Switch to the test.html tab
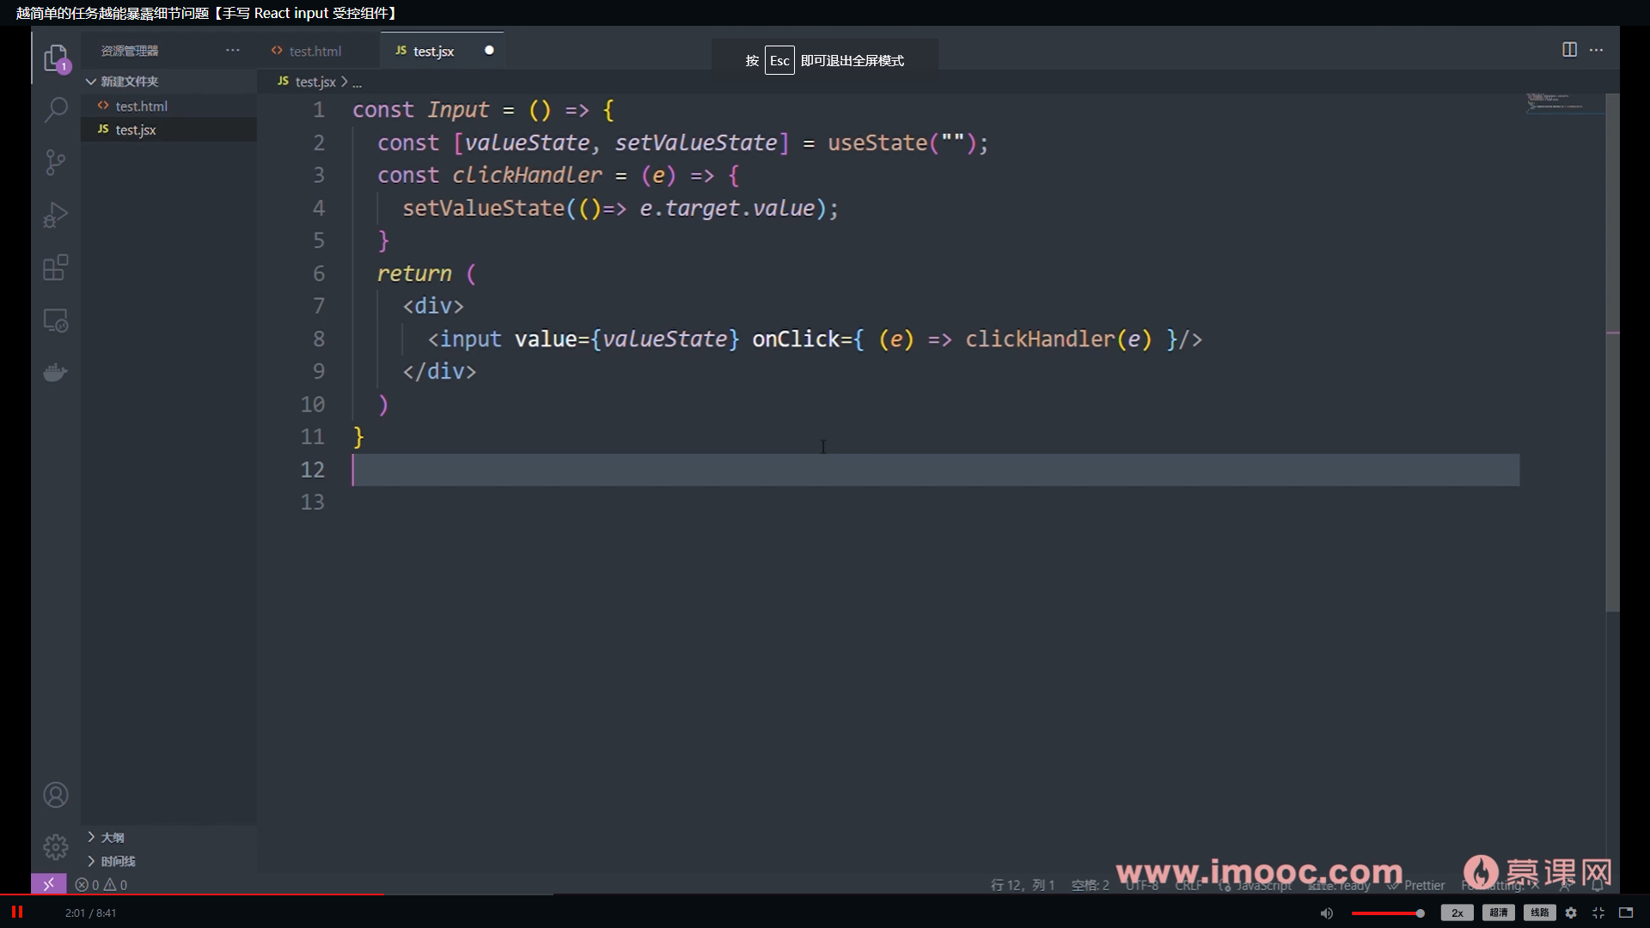Image resolution: width=1650 pixels, height=928 pixels. click(315, 52)
